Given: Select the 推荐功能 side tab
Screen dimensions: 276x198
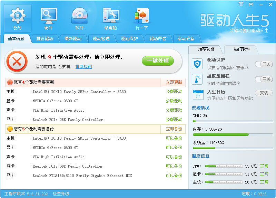Looking at the screenshot, I should pos(206,49).
